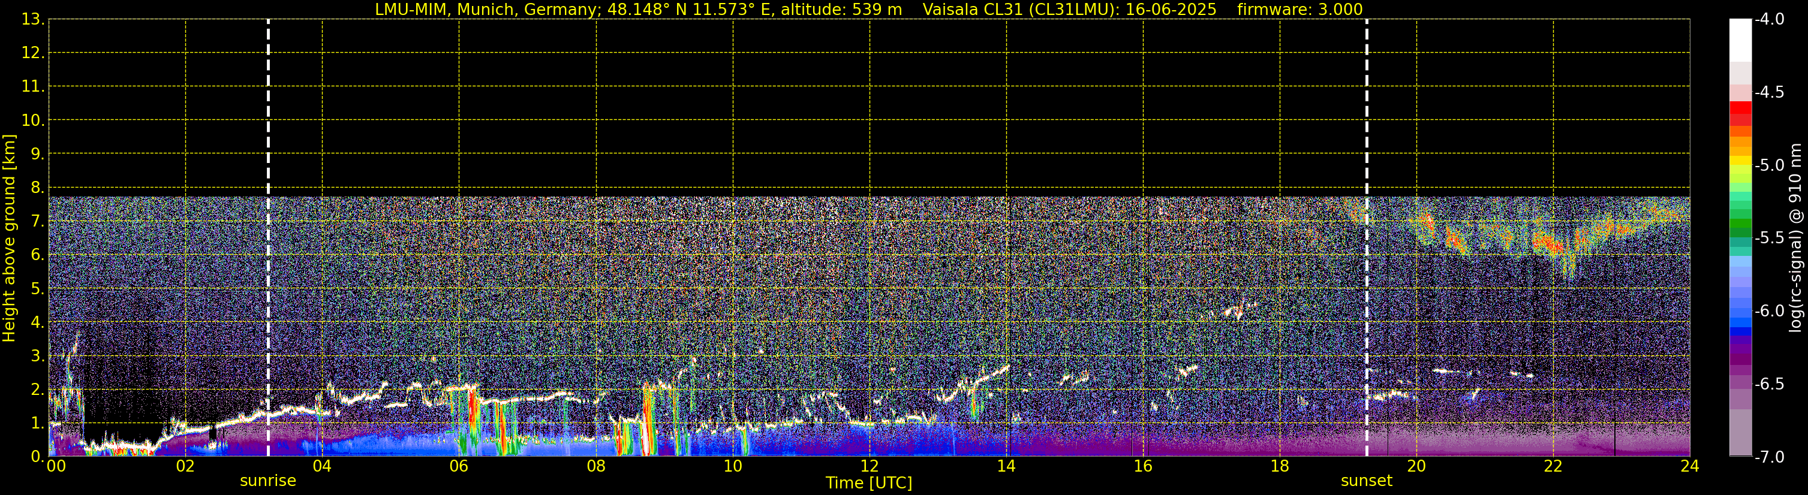Click height axis tick label '6.'
This screenshot has width=1808, height=495.
tap(37, 255)
